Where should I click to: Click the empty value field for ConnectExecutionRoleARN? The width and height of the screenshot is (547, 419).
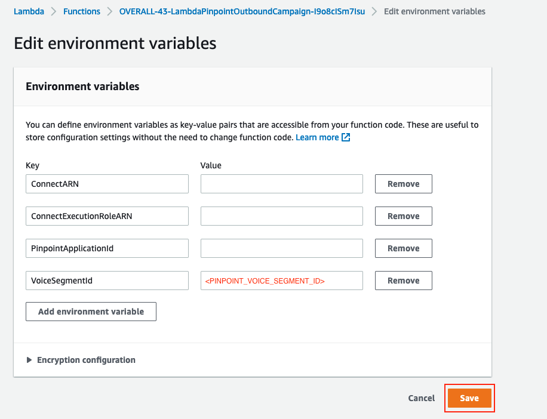point(281,216)
